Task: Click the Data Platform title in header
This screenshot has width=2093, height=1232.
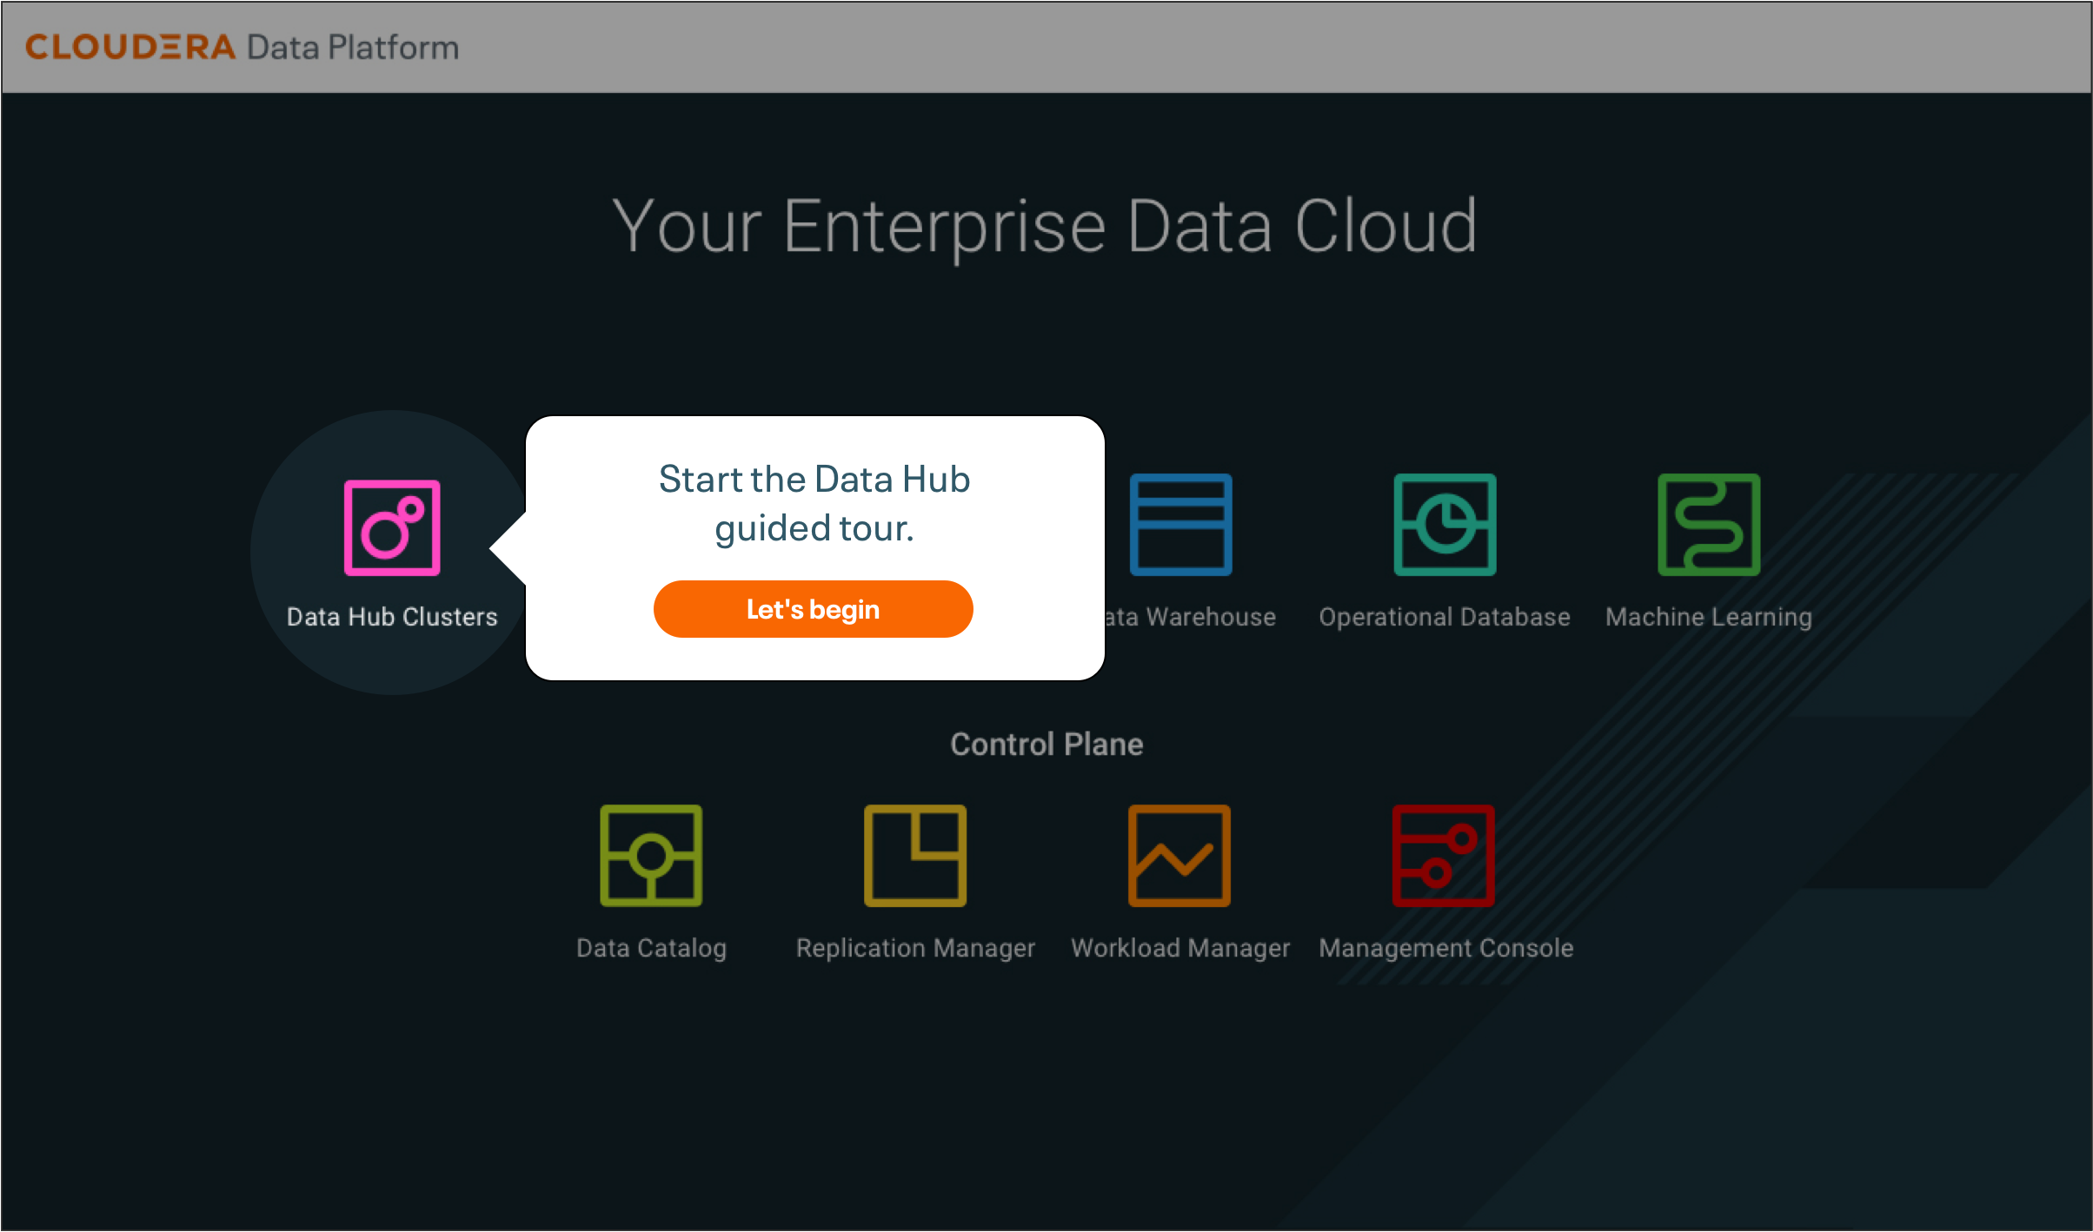Action: [351, 46]
